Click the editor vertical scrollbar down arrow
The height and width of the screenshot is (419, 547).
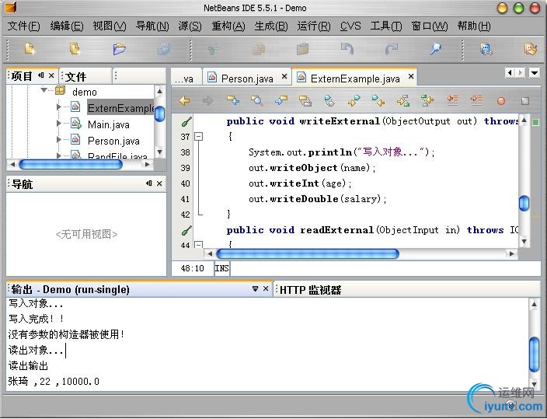coord(524,241)
